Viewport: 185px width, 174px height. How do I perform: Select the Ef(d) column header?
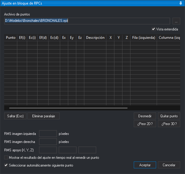(x=43, y=38)
